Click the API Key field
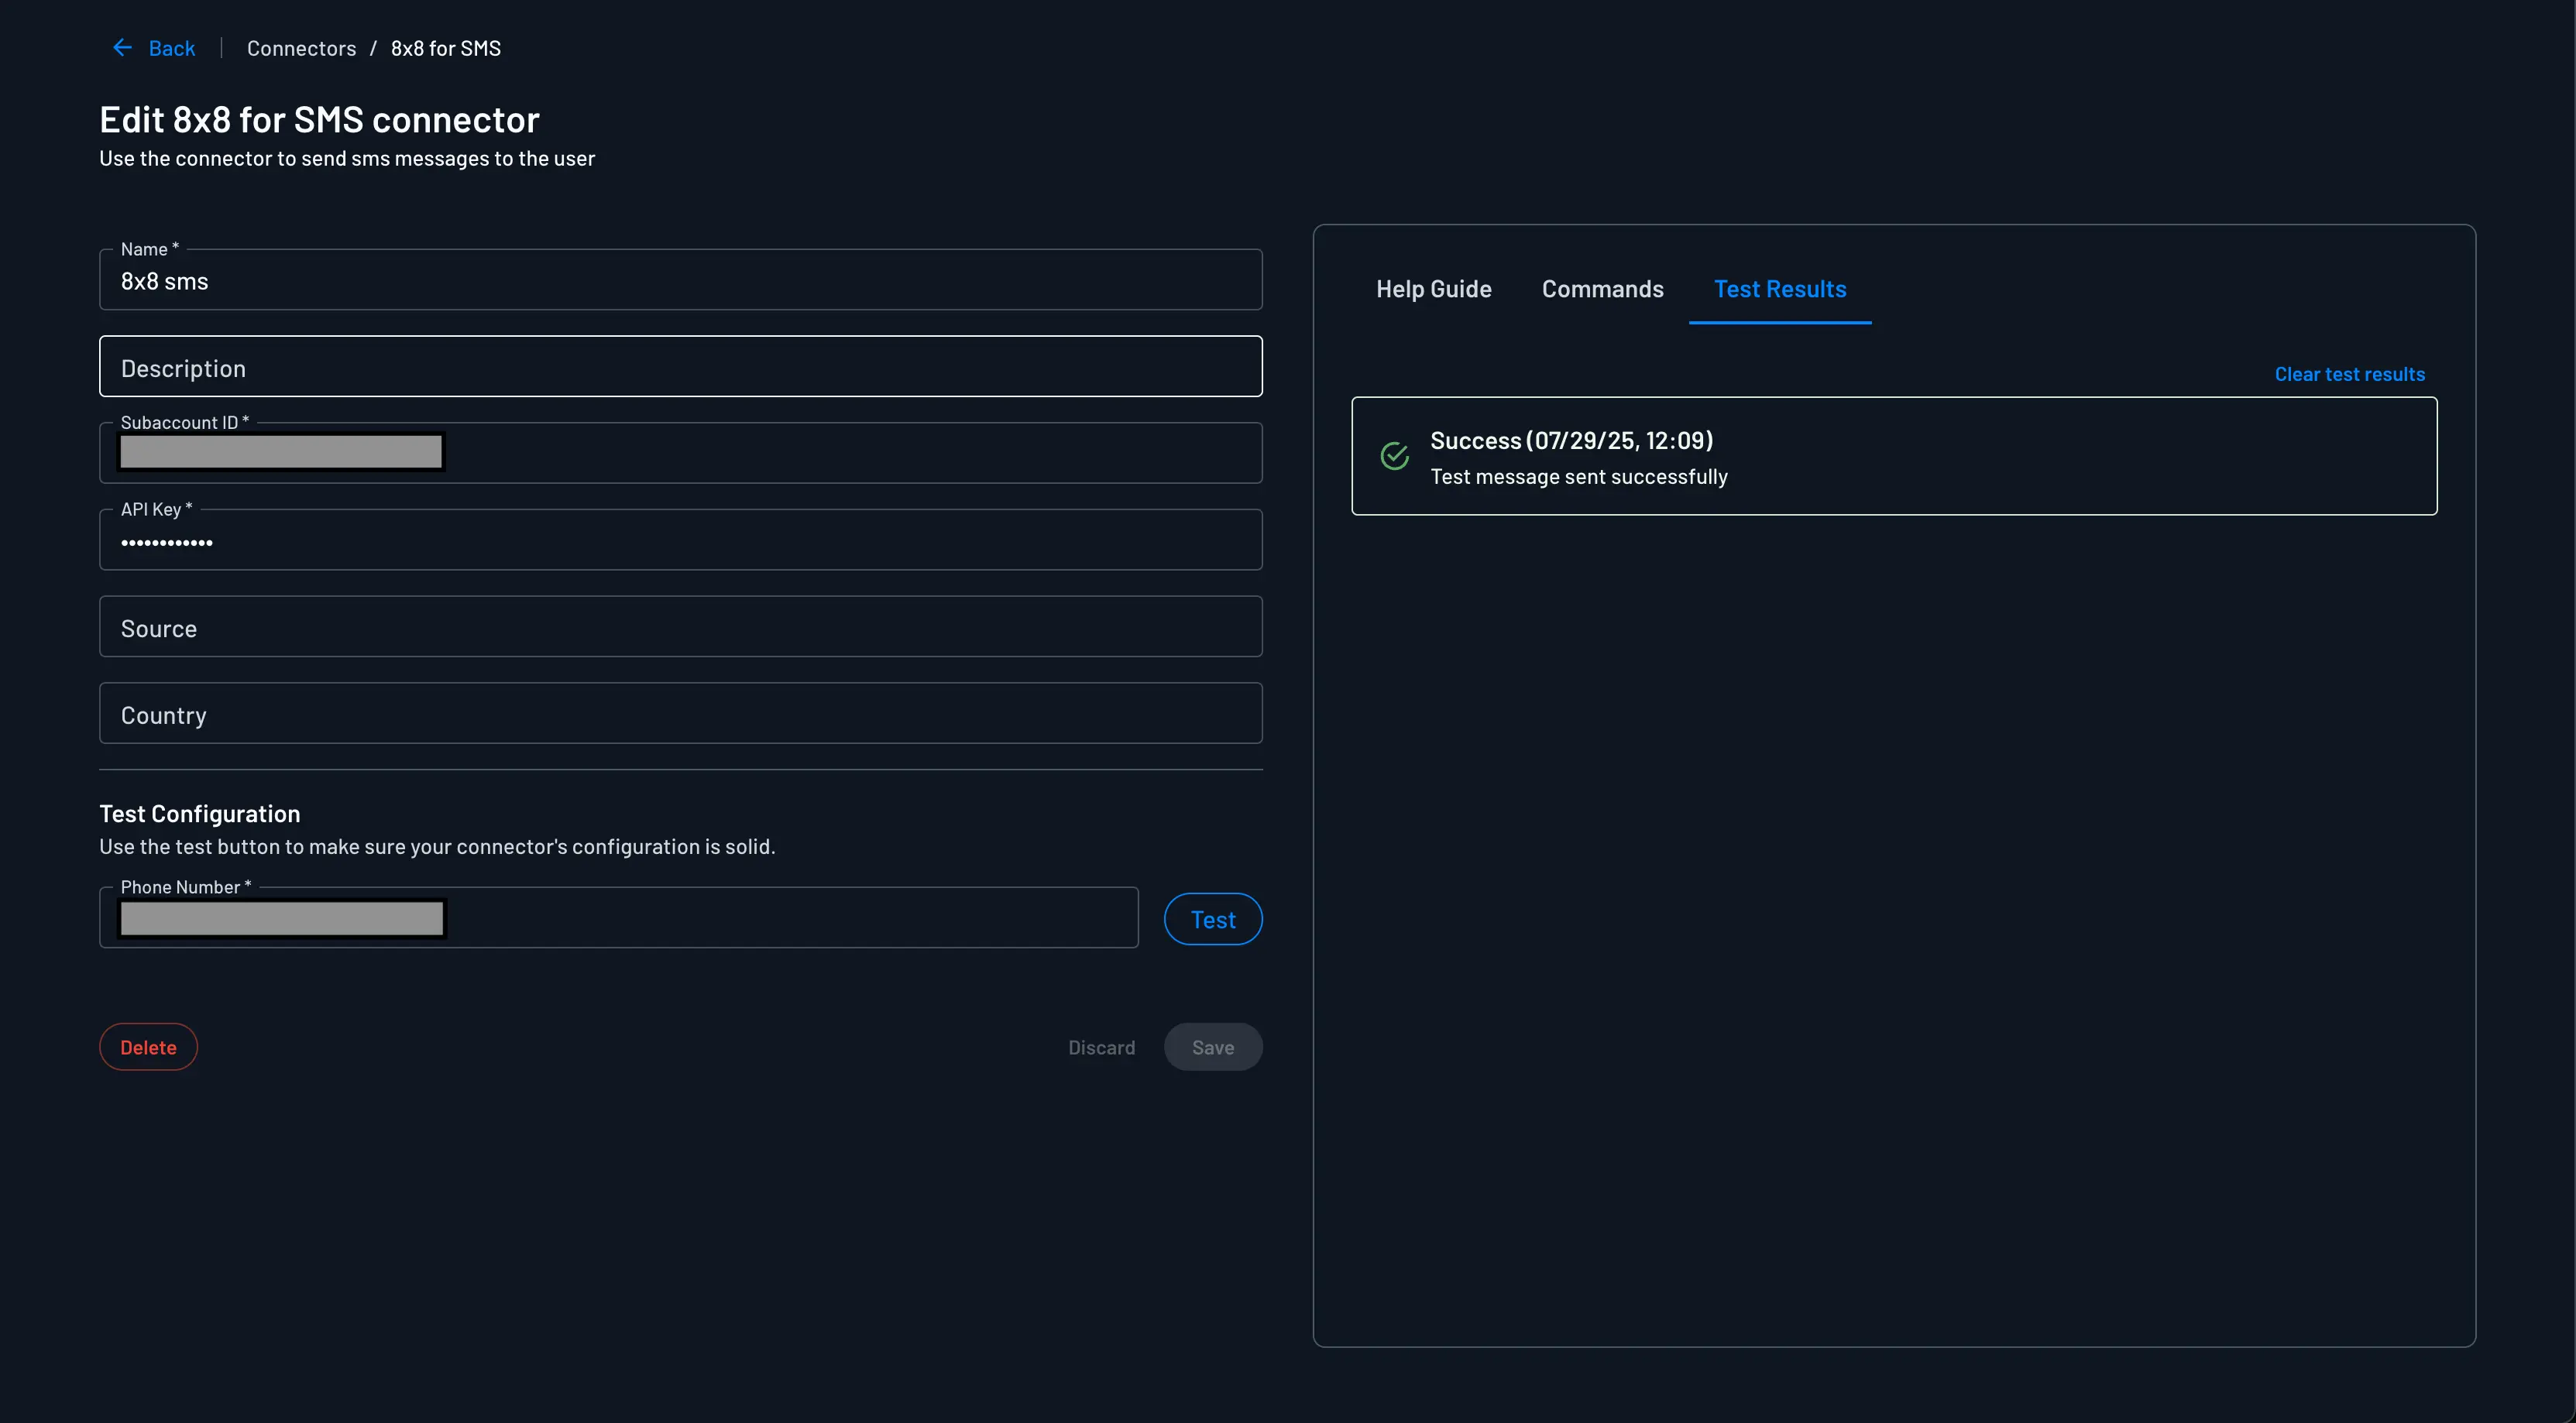This screenshot has width=2576, height=1423. 680,542
